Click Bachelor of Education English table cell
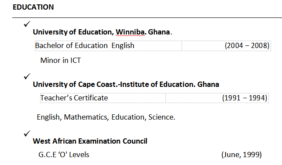The image size is (282, 165). pos(108,46)
